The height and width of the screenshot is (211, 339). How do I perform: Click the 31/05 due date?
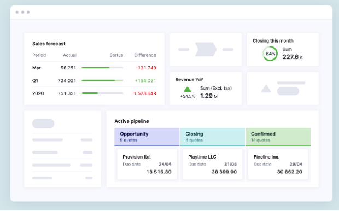pos(231,164)
